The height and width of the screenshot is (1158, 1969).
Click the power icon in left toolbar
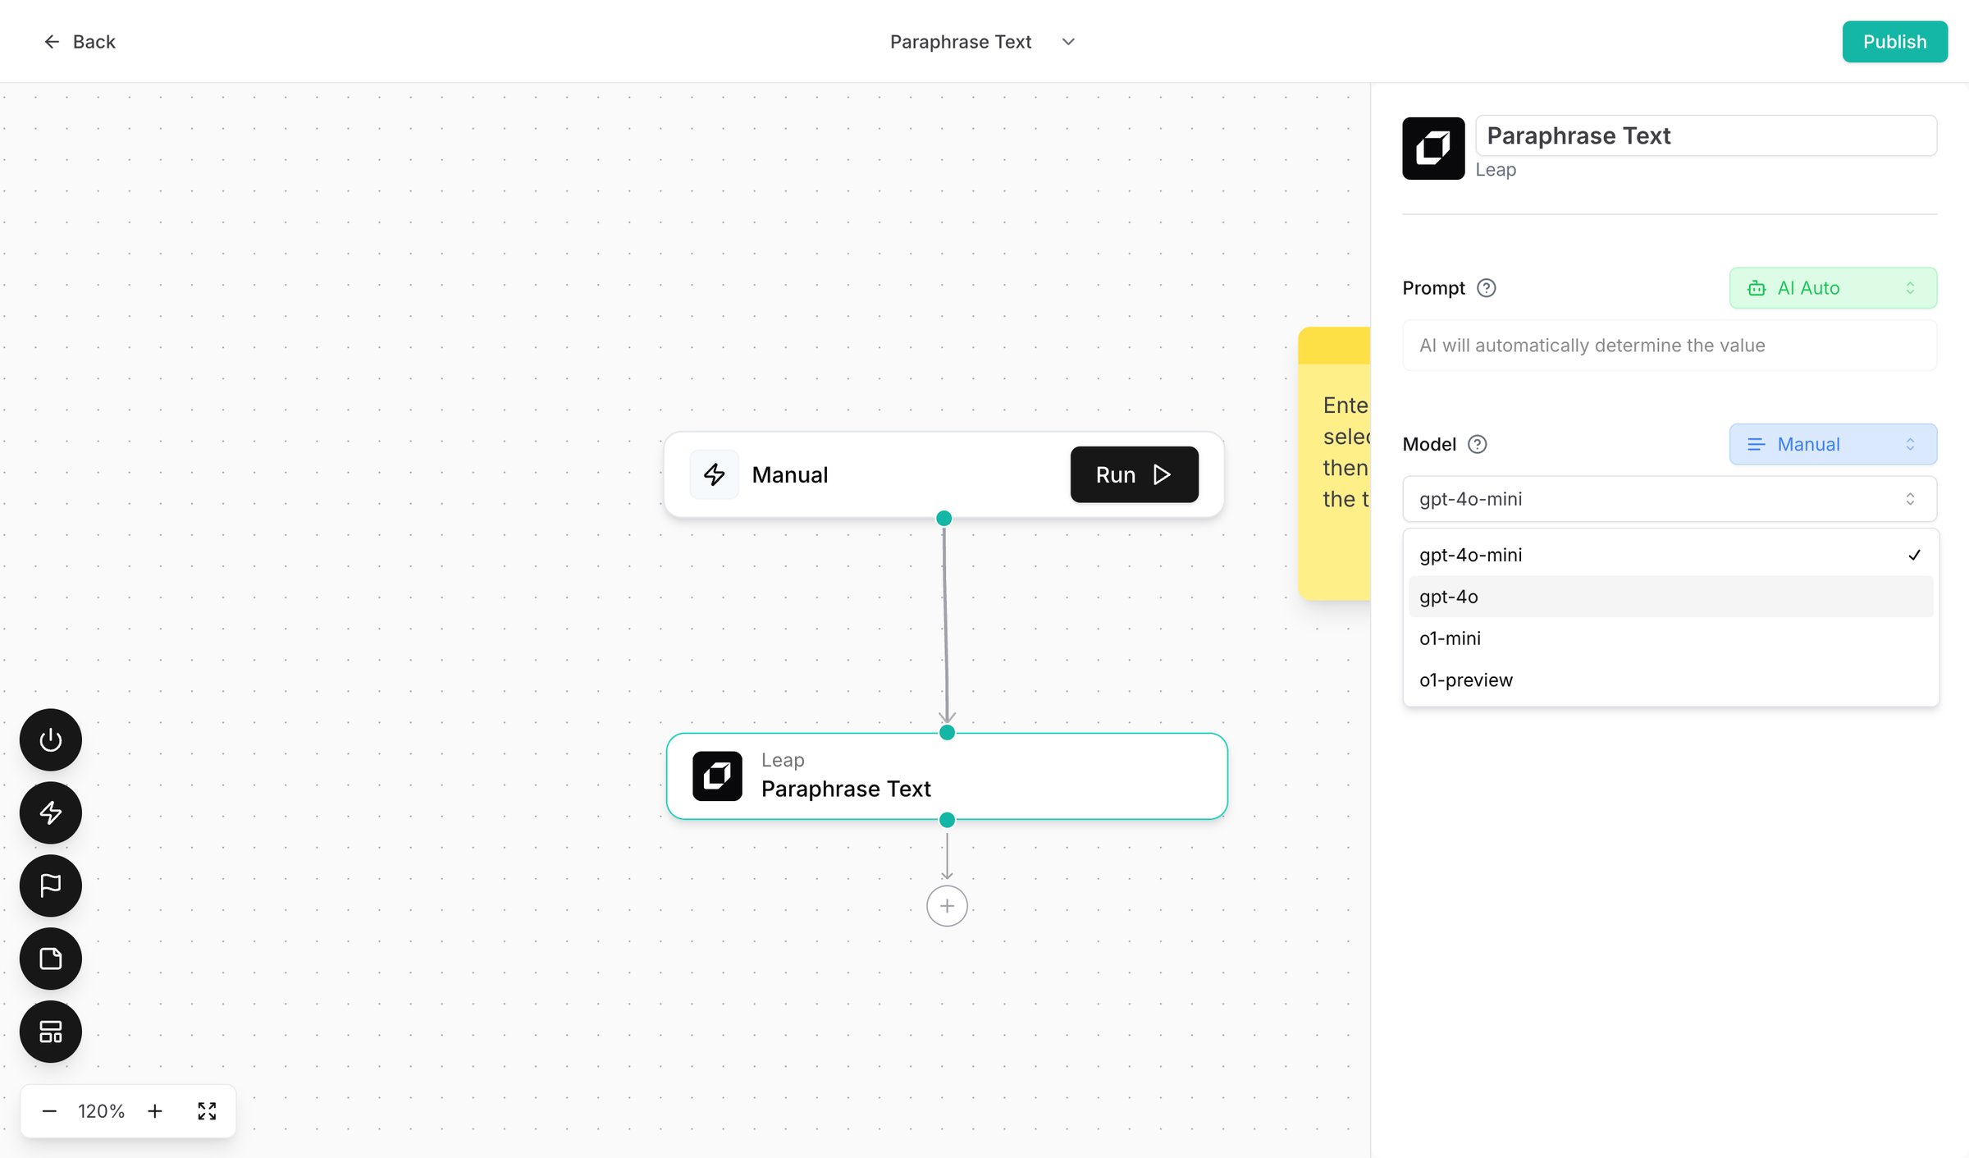(x=51, y=739)
